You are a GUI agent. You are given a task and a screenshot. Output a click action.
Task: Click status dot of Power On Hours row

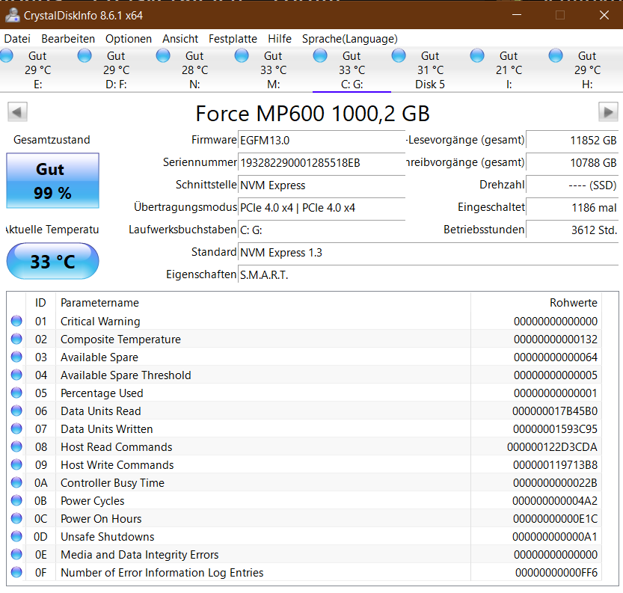pos(16,518)
